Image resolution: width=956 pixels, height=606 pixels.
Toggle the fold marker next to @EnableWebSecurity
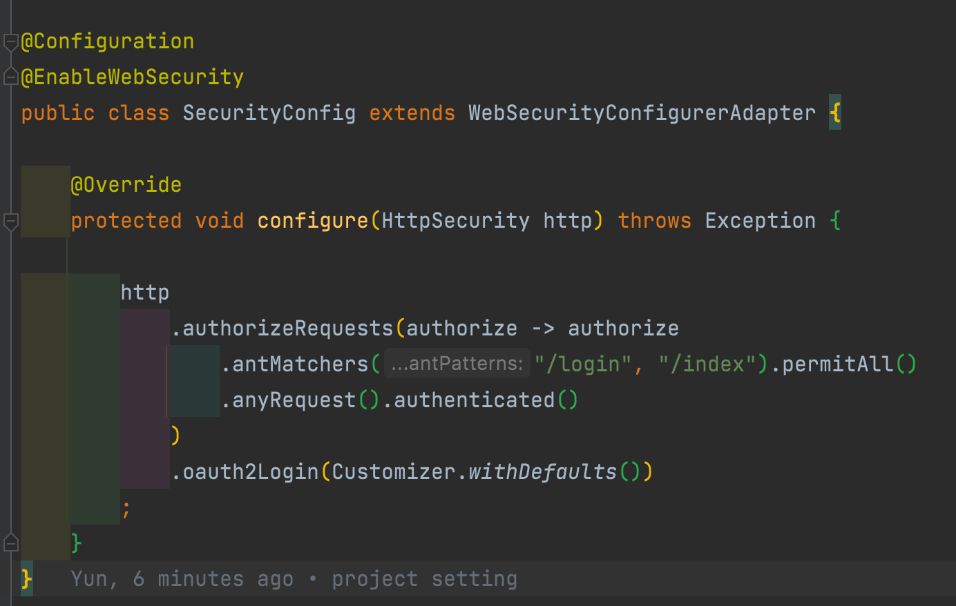(x=10, y=76)
